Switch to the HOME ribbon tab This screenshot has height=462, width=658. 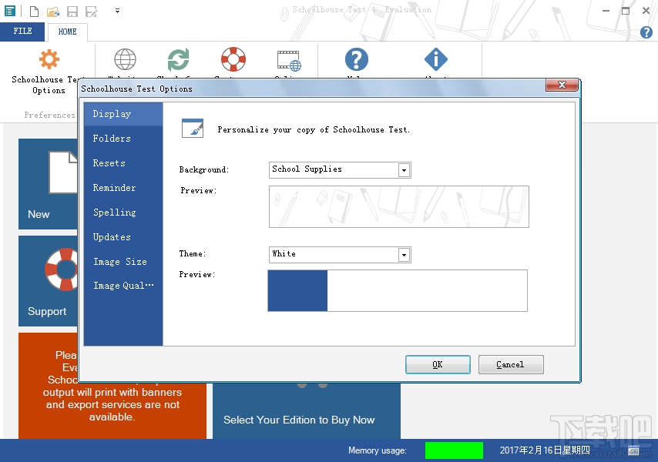(x=68, y=32)
